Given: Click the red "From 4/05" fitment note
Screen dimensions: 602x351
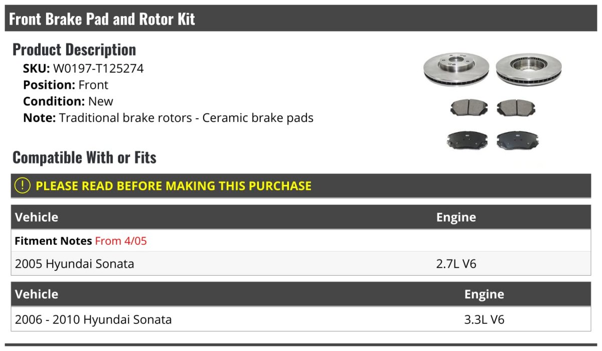Looking at the screenshot, I should (x=121, y=241).
